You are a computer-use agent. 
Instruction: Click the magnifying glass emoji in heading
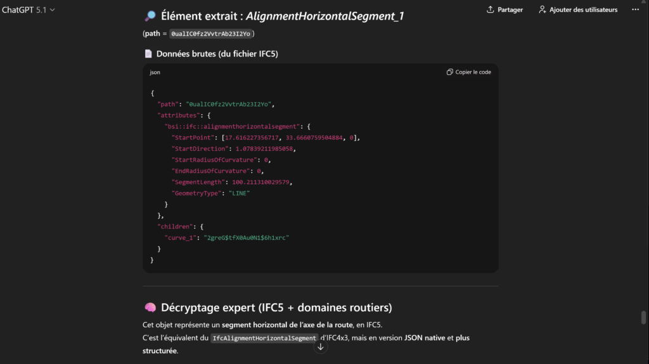point(150,16)
